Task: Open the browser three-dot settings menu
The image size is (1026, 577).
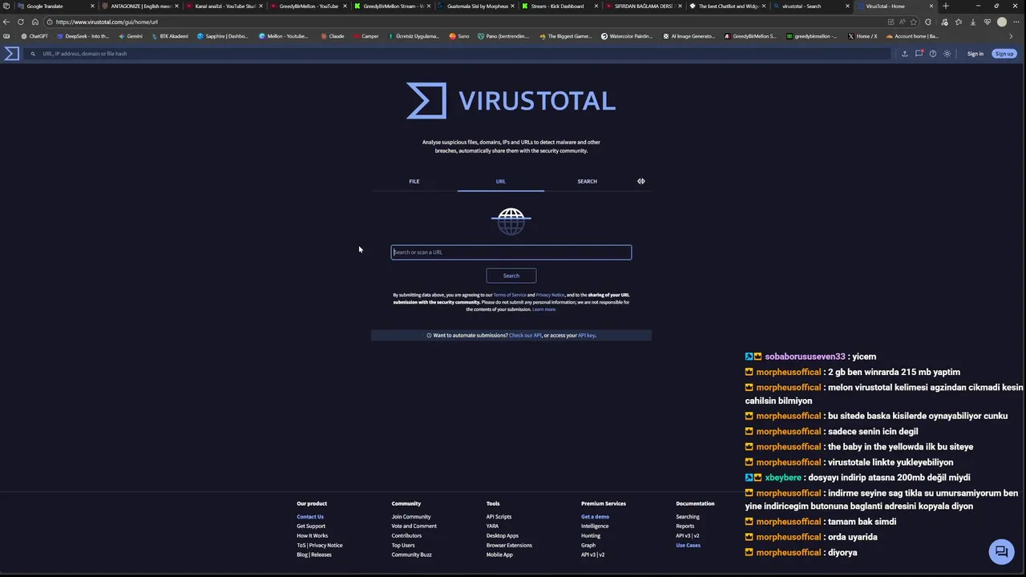Action: [x=1016, y=22]
